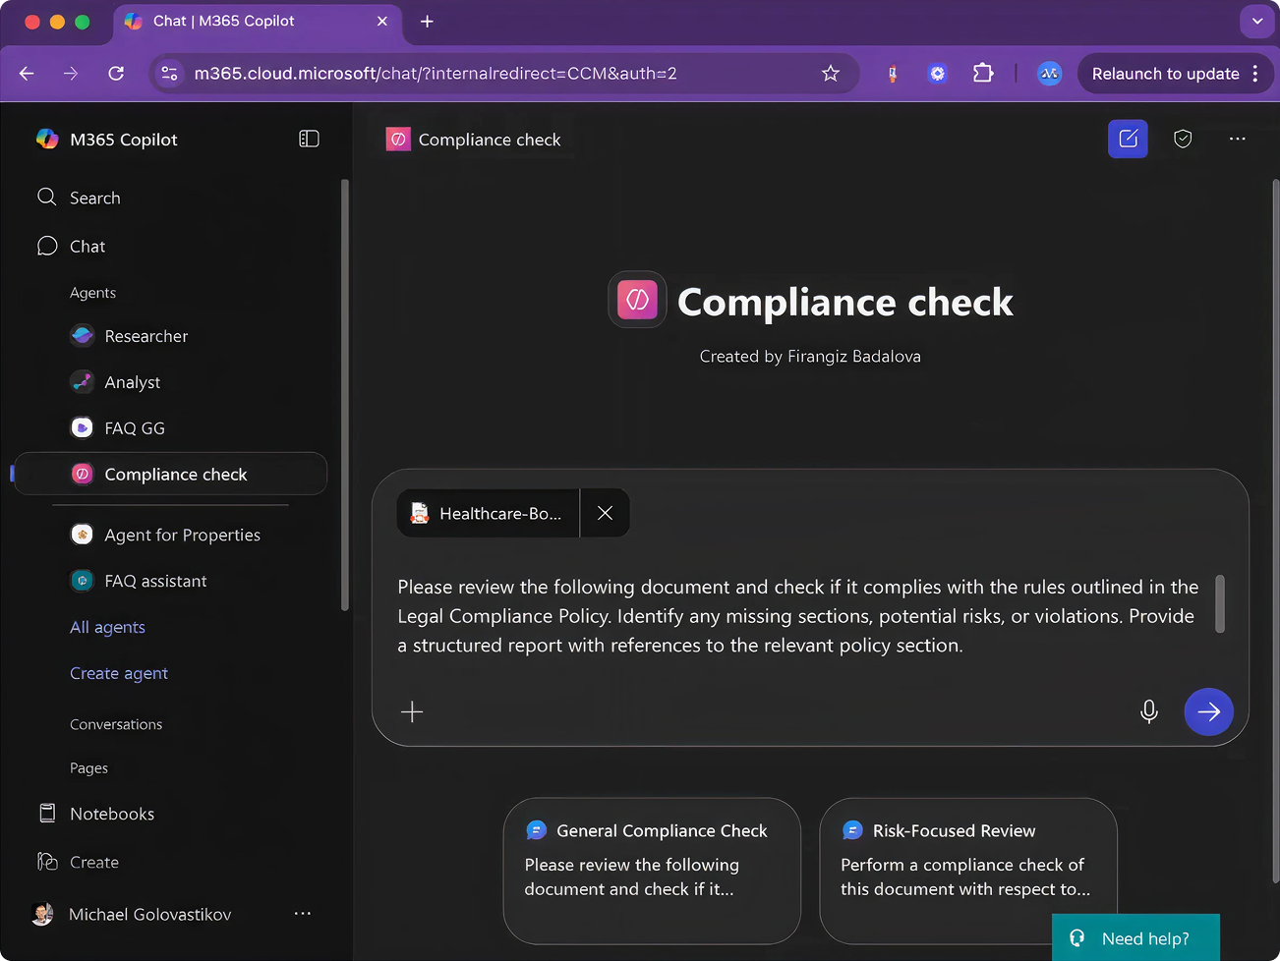Click the sidebar vertical scrollbar
The height and width of the screenshot is (961, 1280).
(x=344, y=393)
